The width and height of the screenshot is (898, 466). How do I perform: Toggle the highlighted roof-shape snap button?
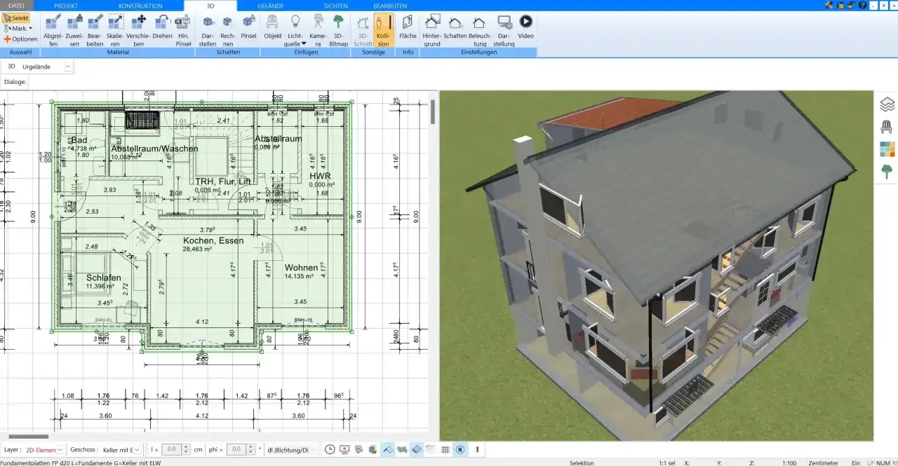(388, 449)
